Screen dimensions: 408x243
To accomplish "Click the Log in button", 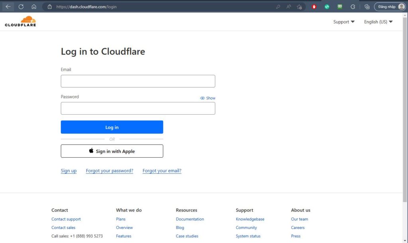I will click(x=112, y=127).
